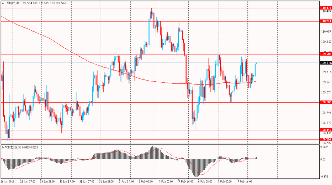
Task: Click the 110.475 red price level label
Action: point(326,8)
